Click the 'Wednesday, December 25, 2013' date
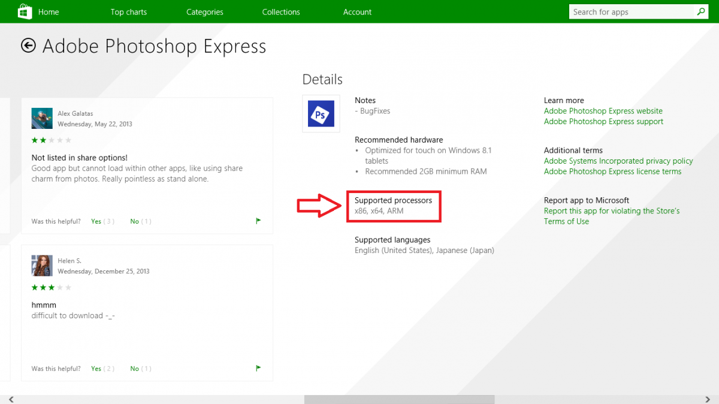 point(104,272)
